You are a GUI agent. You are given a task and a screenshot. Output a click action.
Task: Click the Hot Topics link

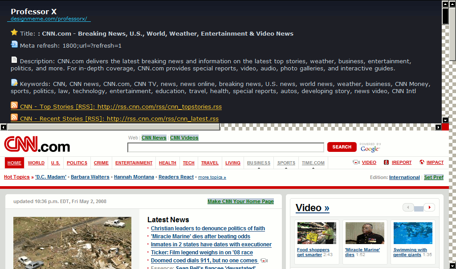click(x=17, y=177)
